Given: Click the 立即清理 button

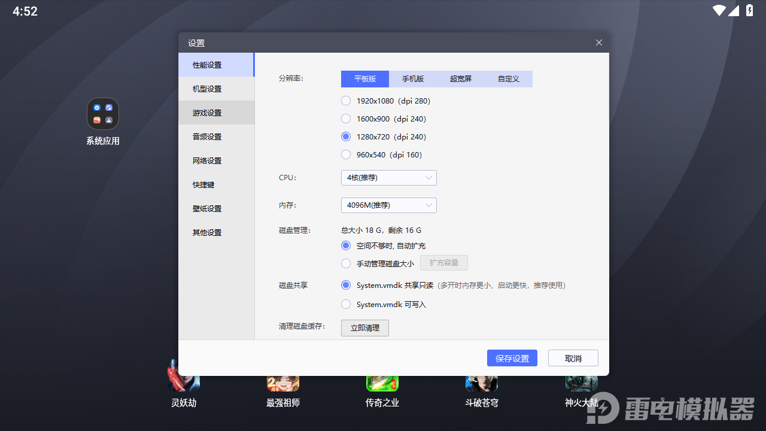Looking at the screenshot, I should point(364,328).
